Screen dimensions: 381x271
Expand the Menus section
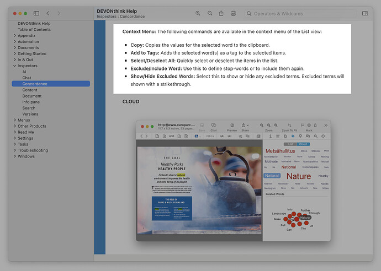click(15, 120)
